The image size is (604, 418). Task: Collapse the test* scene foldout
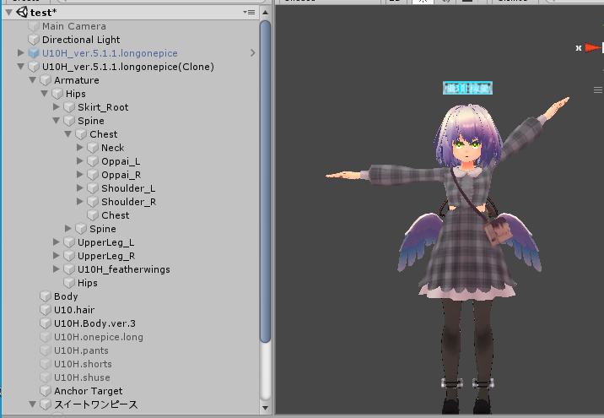(8, 13)
